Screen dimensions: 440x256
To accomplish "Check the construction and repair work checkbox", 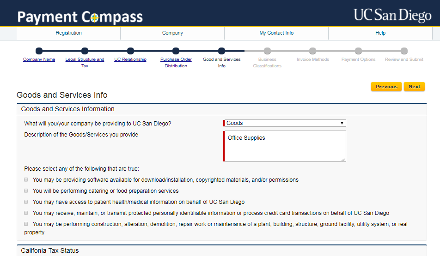I will tap(26, 224).
